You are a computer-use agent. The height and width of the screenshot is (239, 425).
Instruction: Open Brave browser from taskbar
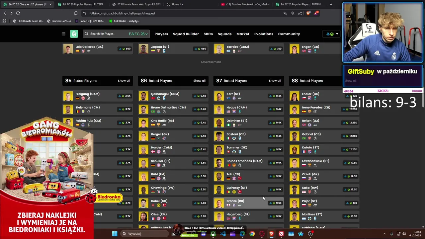coord(272,234)
